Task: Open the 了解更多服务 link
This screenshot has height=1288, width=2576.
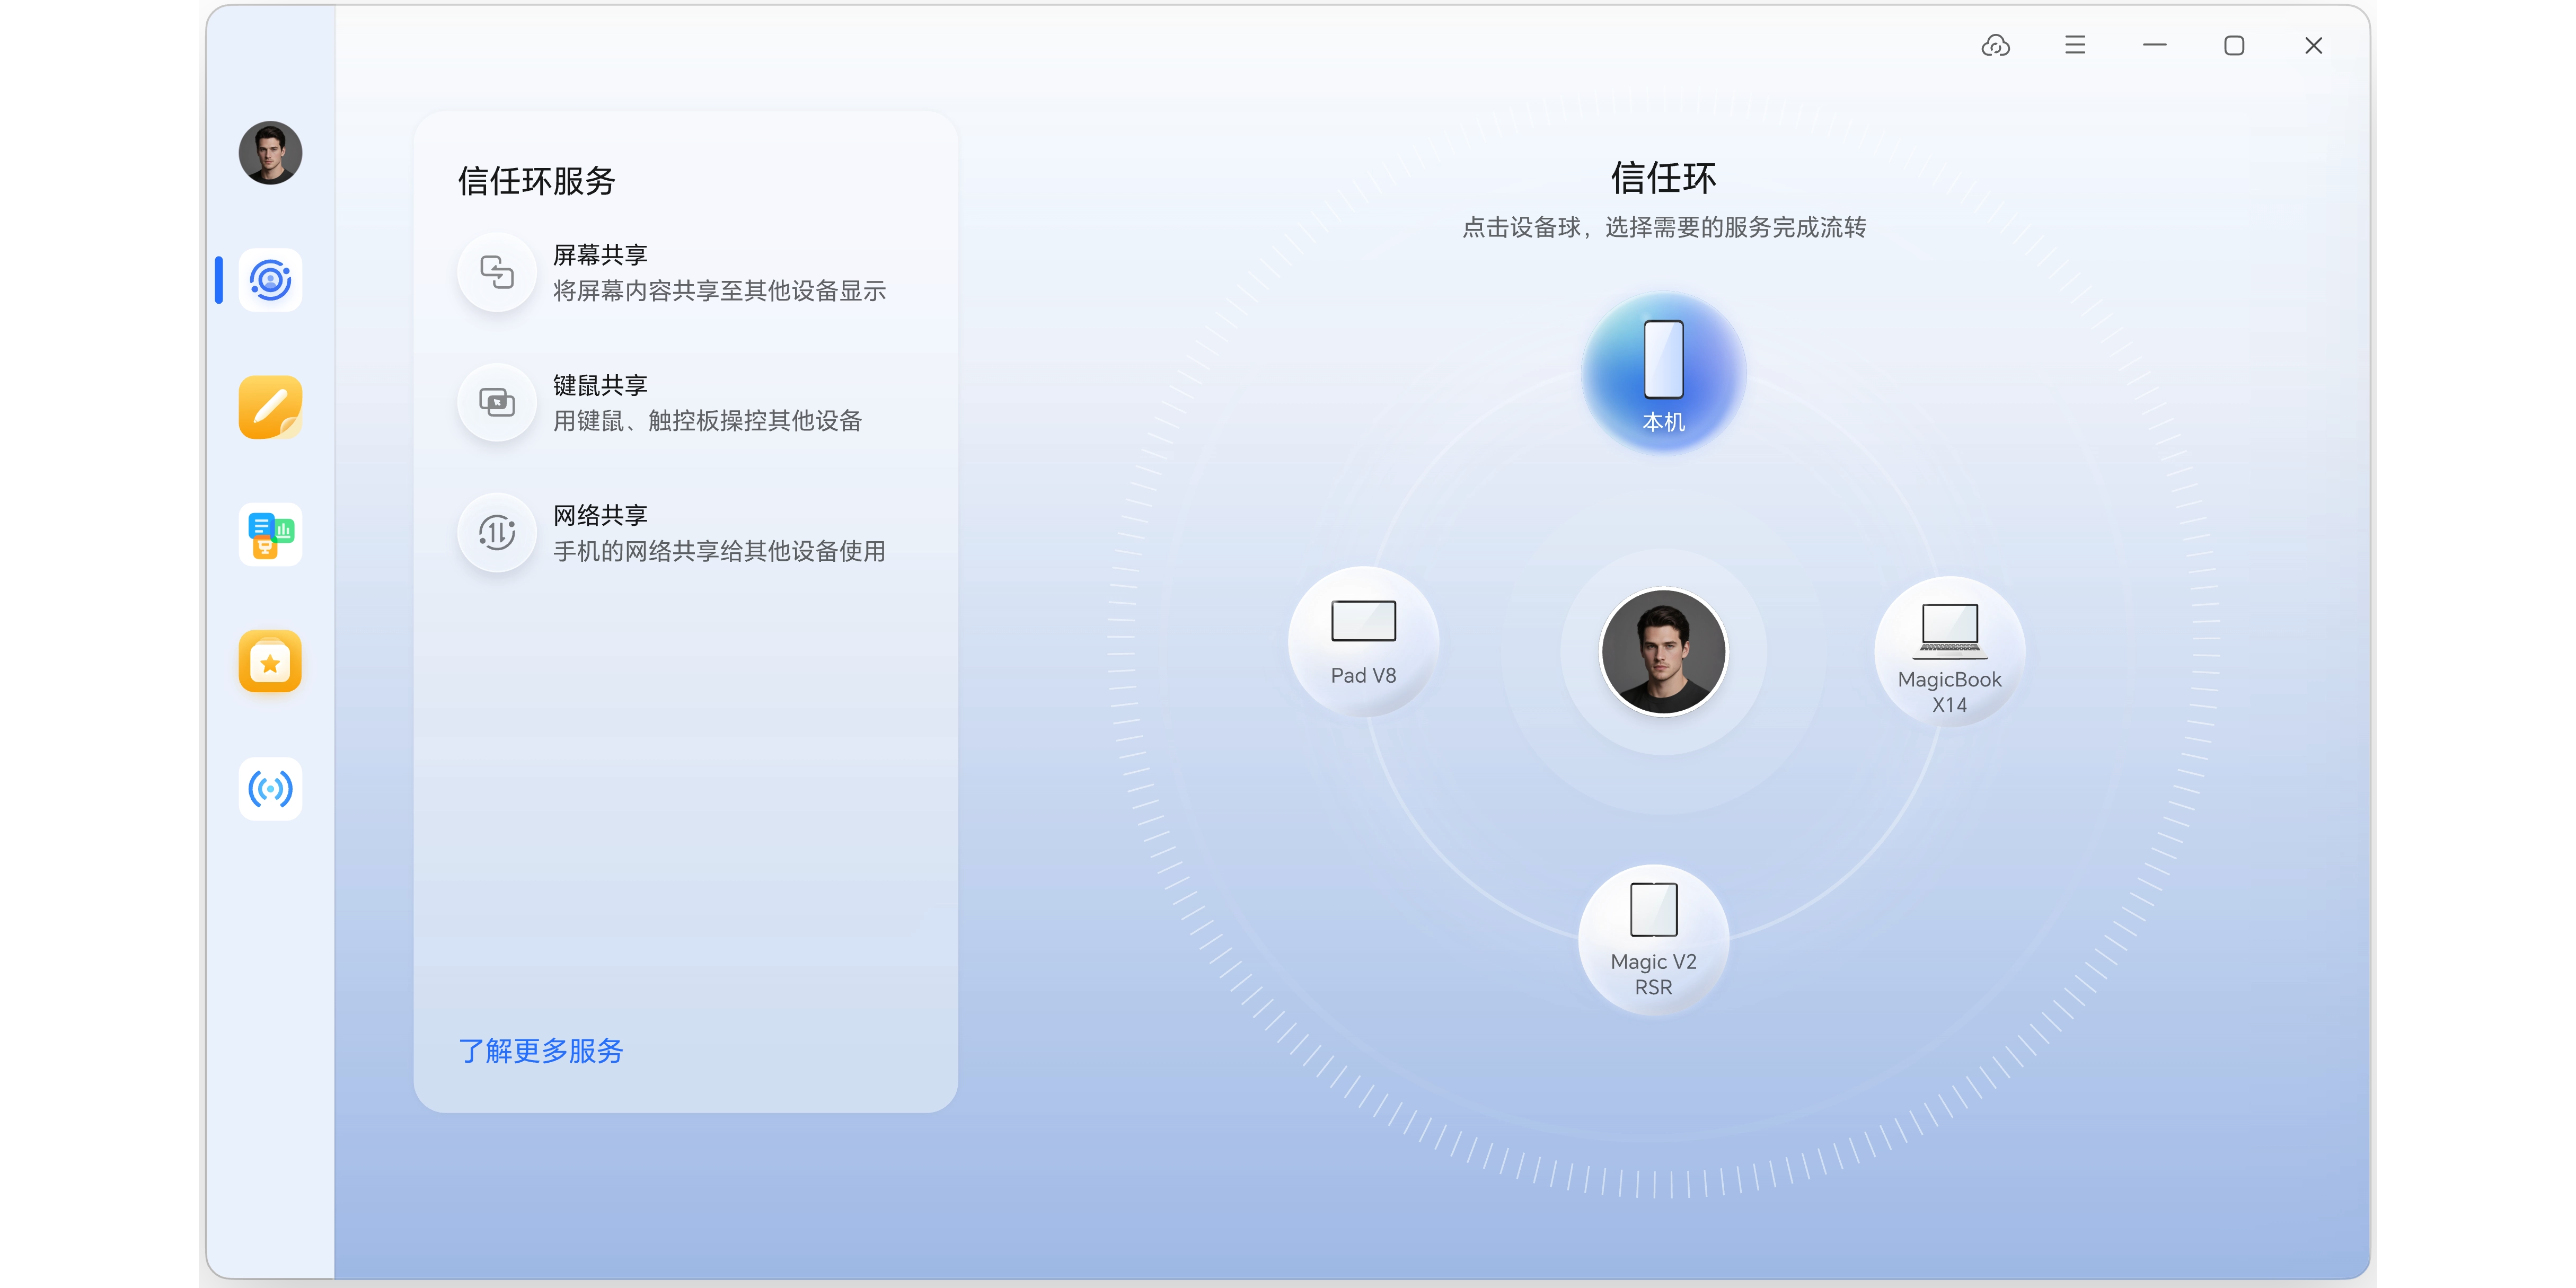Action: 541,1051
